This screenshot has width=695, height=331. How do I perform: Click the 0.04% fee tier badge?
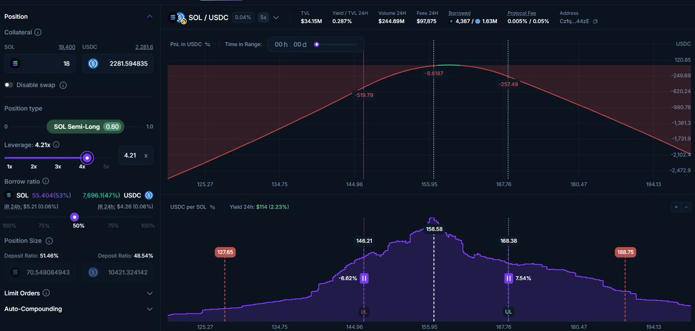[x=243, y=17]
